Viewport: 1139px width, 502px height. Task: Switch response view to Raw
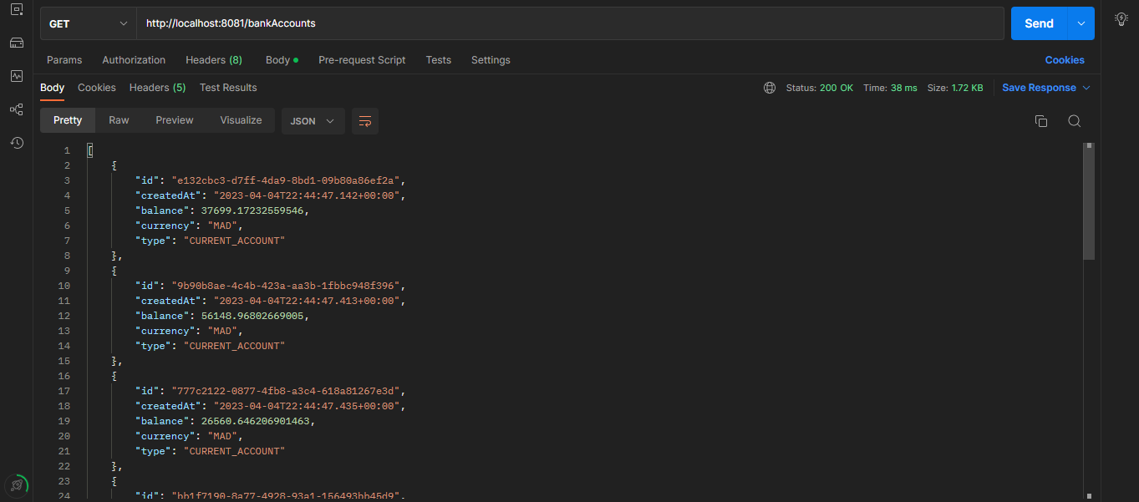[x=118, y=120]
